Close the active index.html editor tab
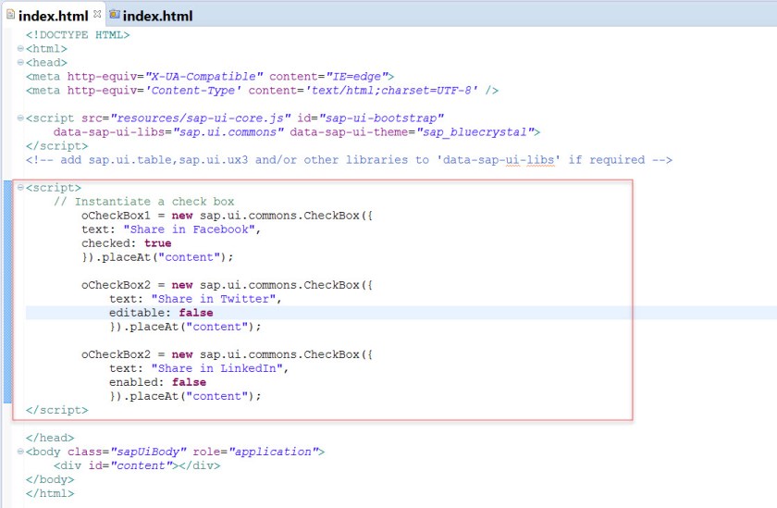777x508 pixels. [x=97, y=14]
